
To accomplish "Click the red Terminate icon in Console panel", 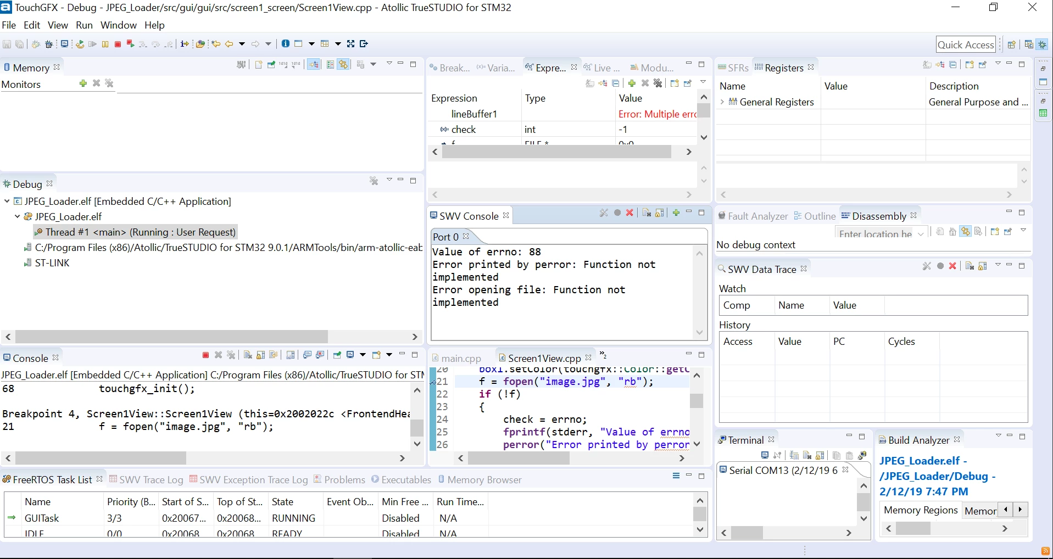I will point(205,355).
